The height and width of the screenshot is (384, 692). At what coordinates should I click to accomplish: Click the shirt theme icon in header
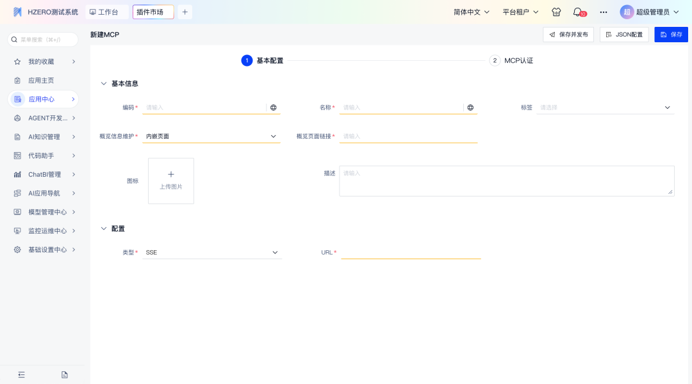[556, 12]
